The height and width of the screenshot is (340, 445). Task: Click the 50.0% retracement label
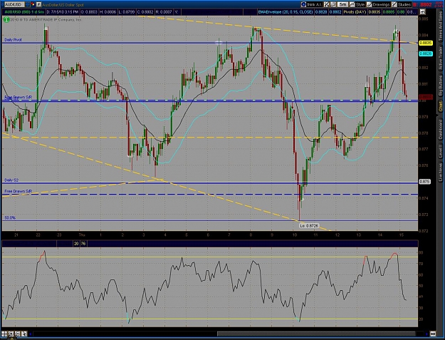(10, 218)
